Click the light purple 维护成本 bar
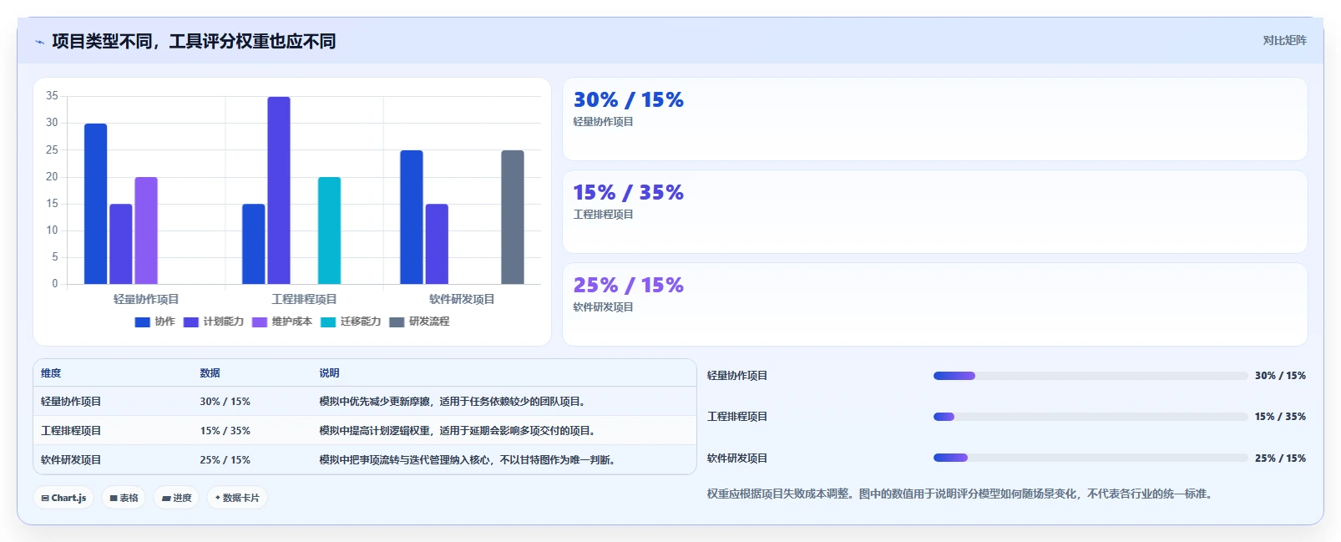Viewport: 1341px width, 542px height. 146,230
